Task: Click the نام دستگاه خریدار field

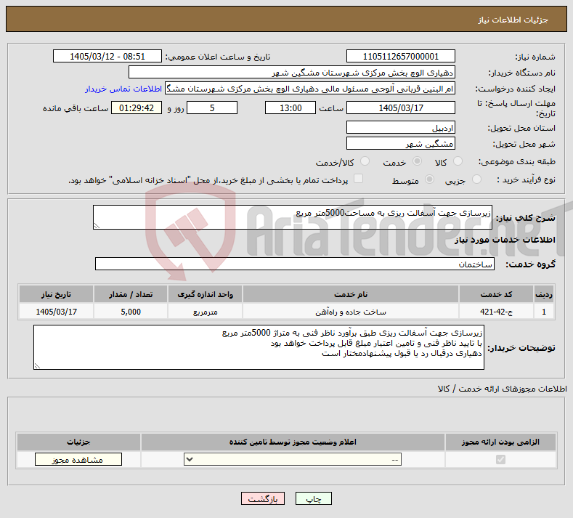Action: (x=292, y=73)
